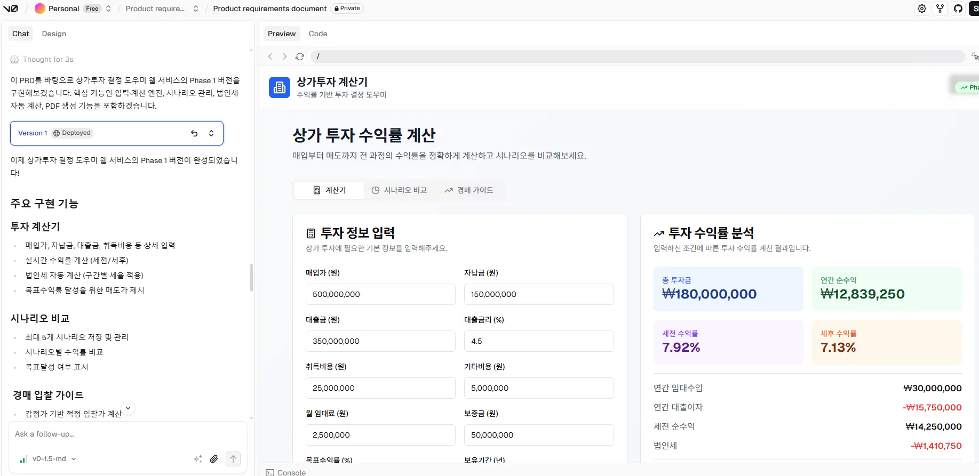Click the fork branch icon
This screenshot has width=979, height=476.
tap(940, 9)
